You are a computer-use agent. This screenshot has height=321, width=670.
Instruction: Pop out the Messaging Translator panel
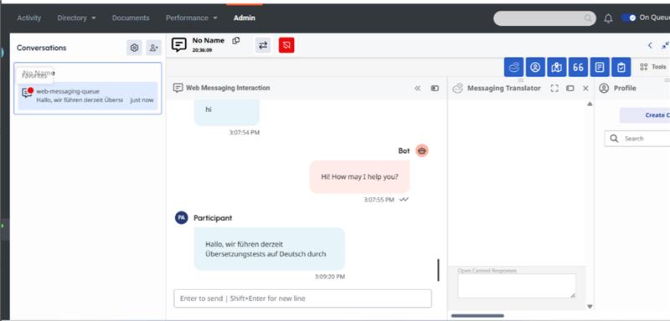point(570,89)
